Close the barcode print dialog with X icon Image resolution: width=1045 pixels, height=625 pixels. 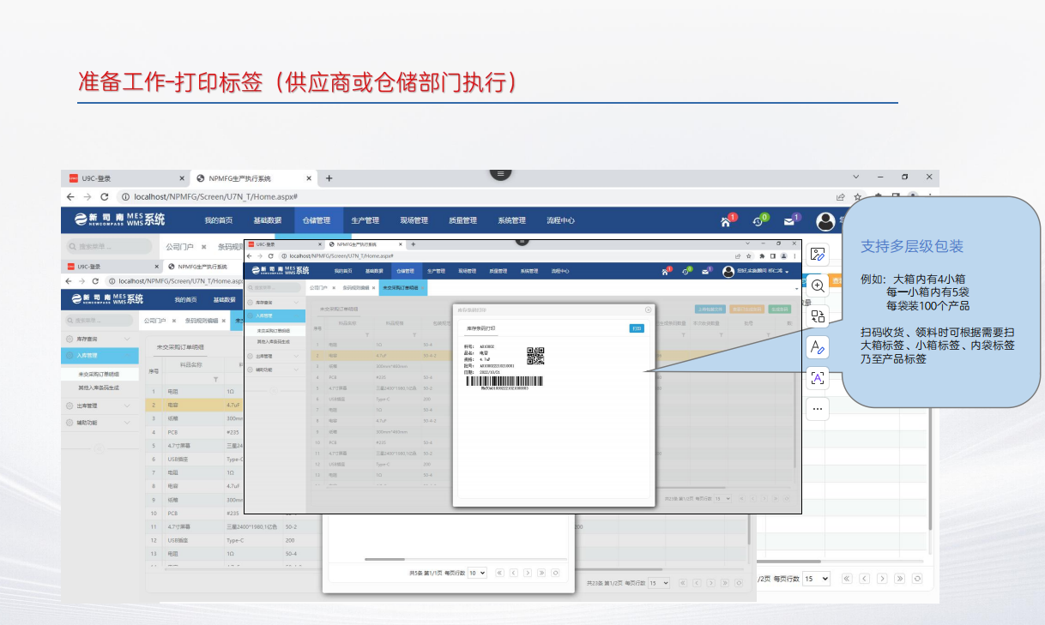[x=648, y=309]
